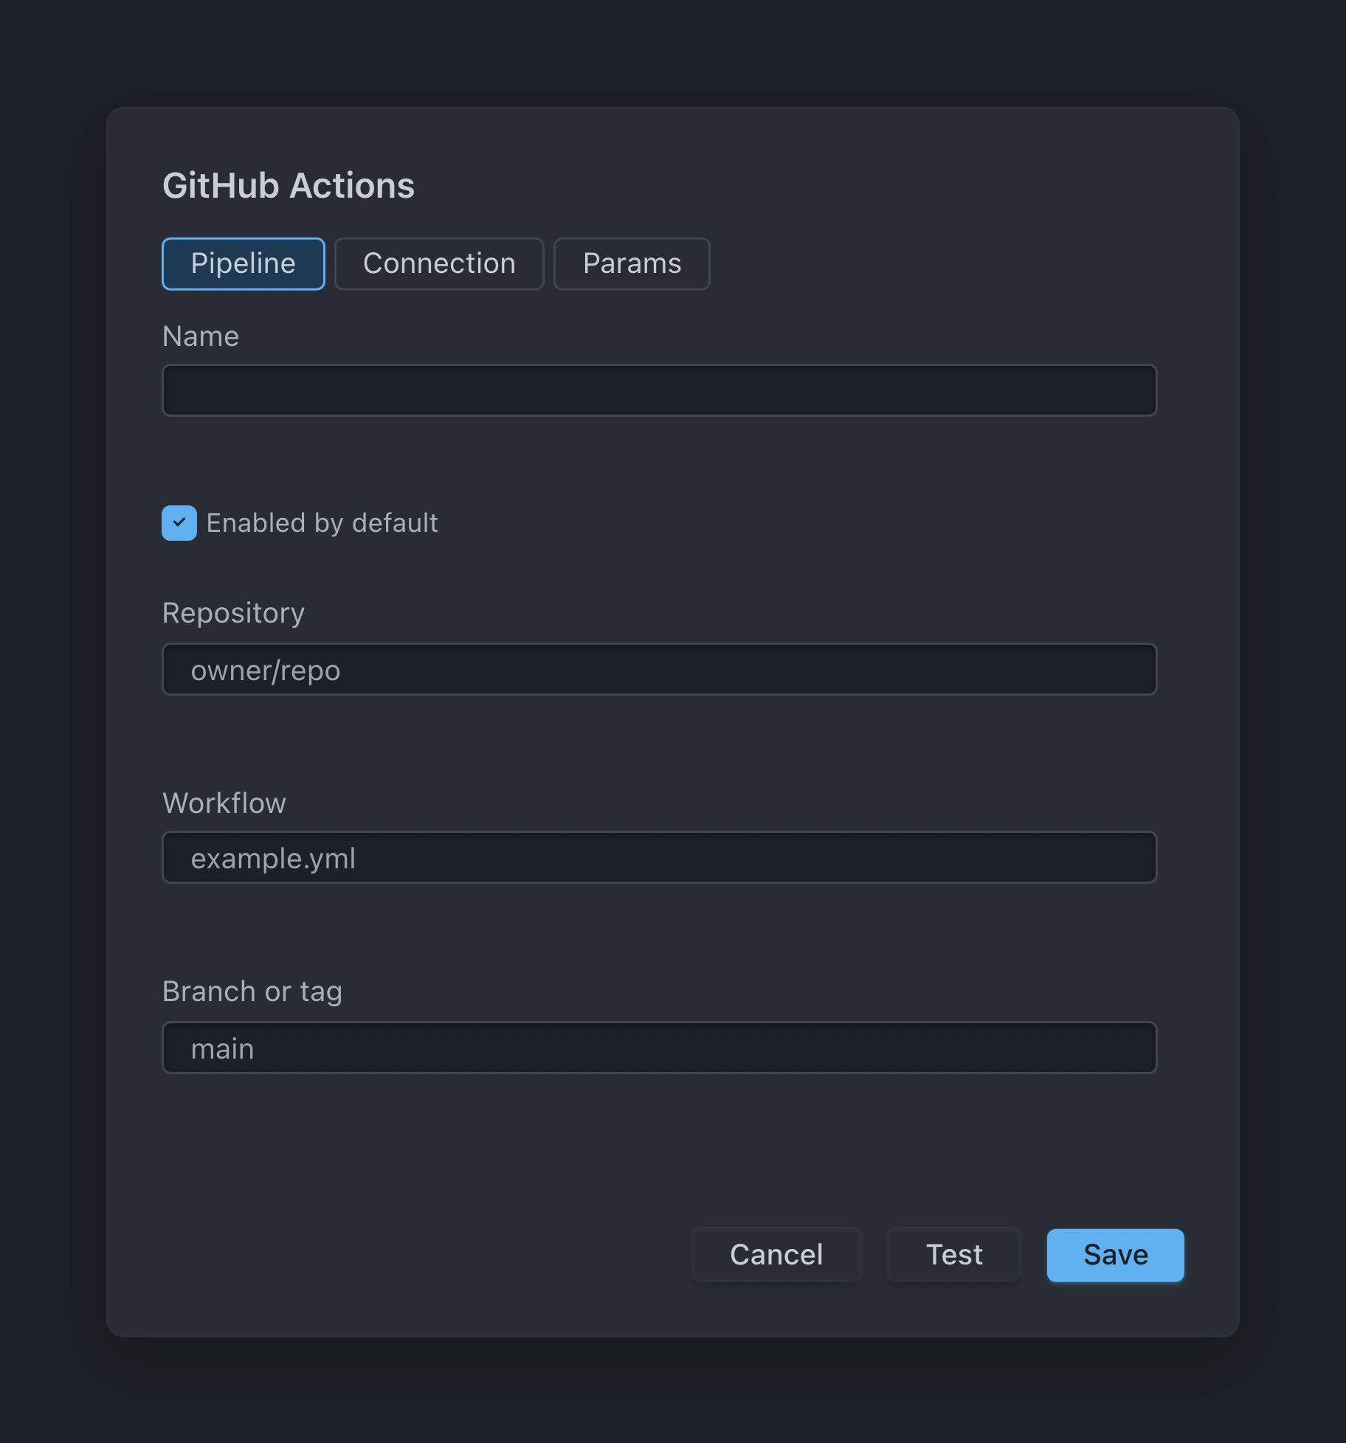
Task: Switch to the Pipeline tab
Action: click(244, 263)
